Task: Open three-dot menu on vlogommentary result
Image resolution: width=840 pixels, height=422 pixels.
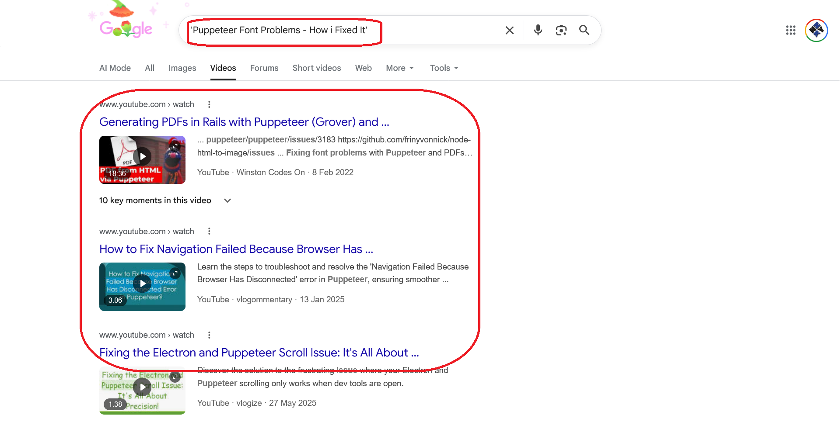Action: pos(209,231)
